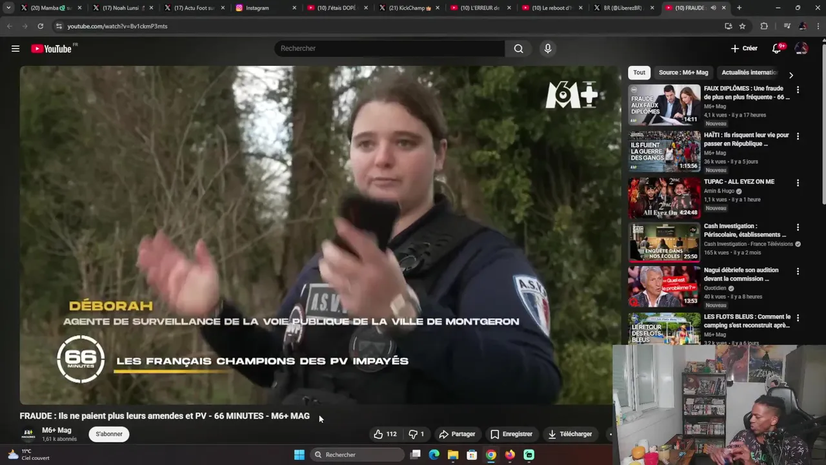Open 'Nagui débriefe son audition' title
The width and height of the screenshot is (826, 465).
pos(741,274)
